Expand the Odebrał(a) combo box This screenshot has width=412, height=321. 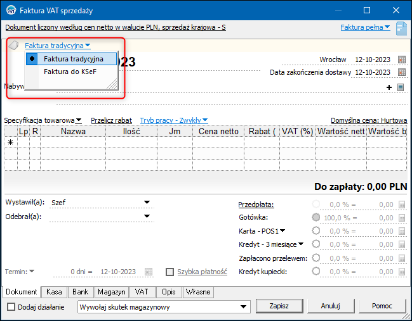click(x=147, y=216)
